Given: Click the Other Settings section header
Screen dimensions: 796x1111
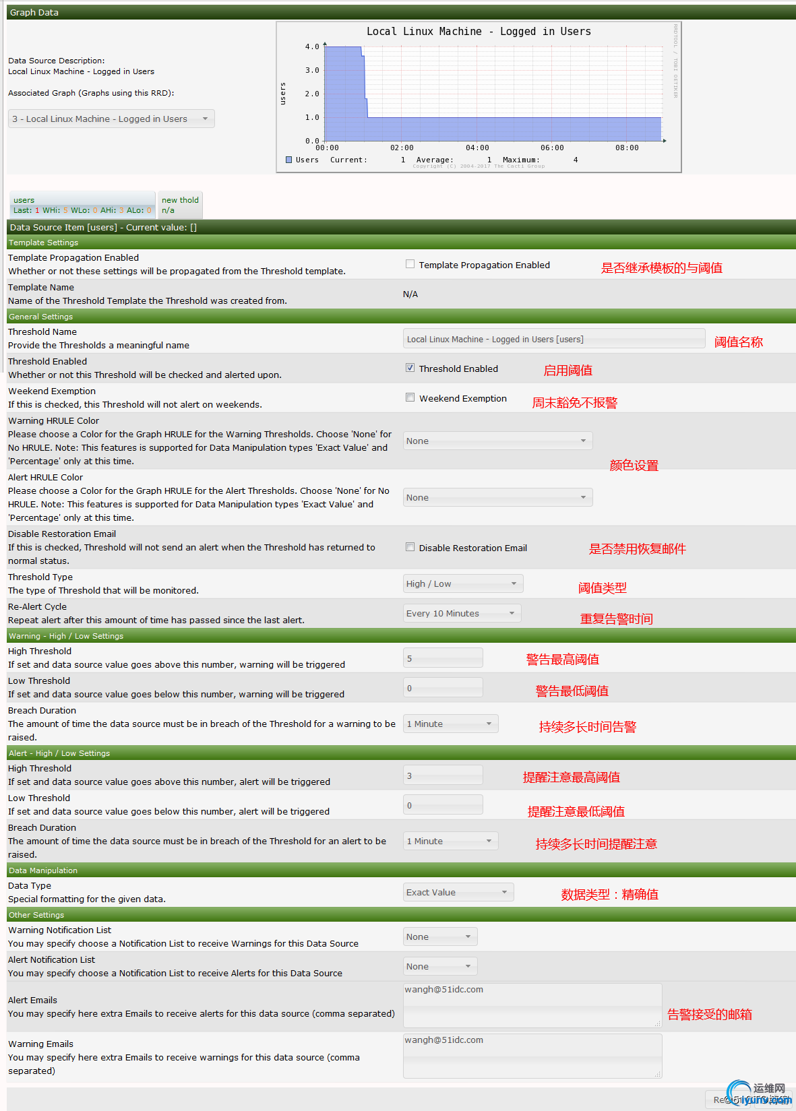Looking at the screenshot, I should pos(401,915).
